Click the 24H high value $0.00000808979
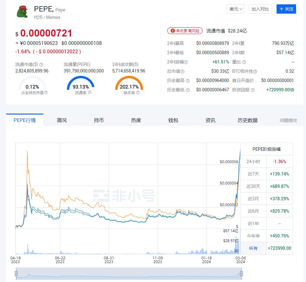Image resolution: width=306 pixels, height=282 pixels. pyautogui.click(x=212, y=43)
